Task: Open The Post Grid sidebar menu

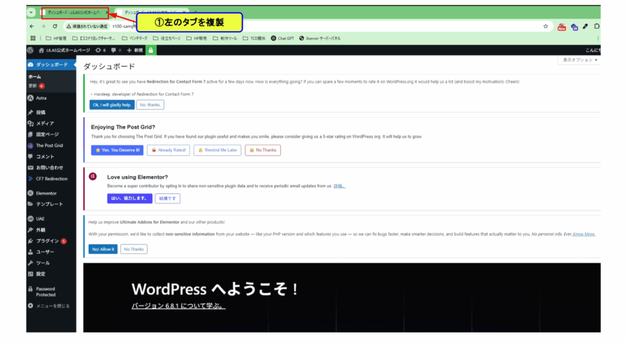Action: click(51, 146)
